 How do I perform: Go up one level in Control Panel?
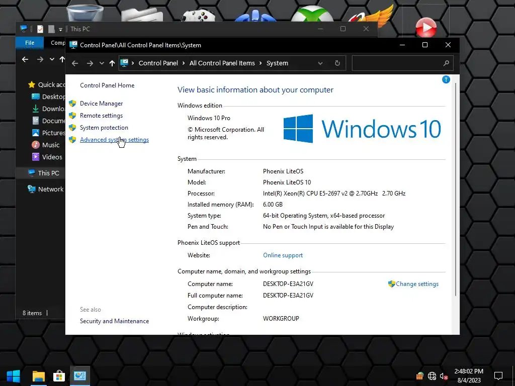112,63
